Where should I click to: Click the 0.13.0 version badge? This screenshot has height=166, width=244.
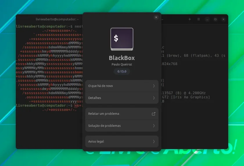click(x=122, y=71)
